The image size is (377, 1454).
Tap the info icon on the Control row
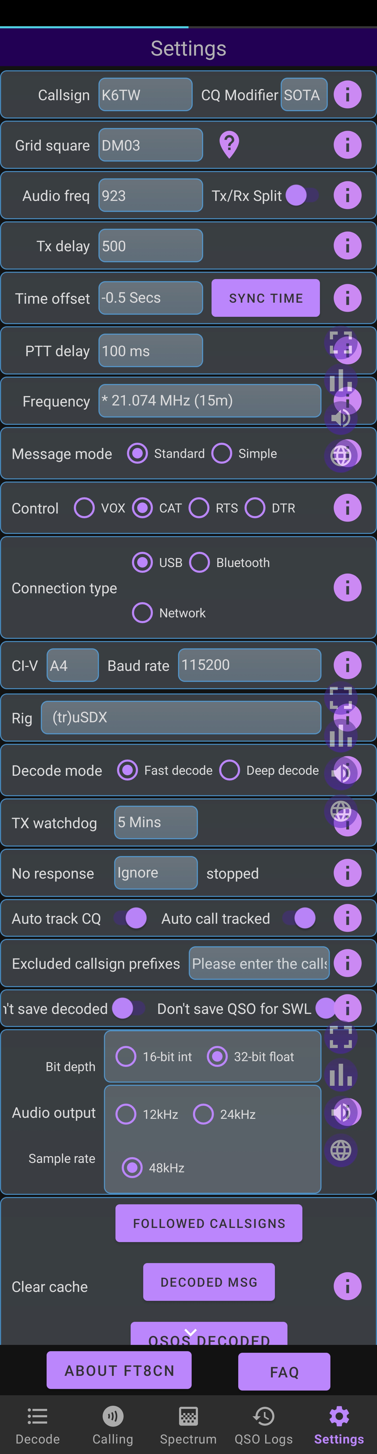pos(347,507)
